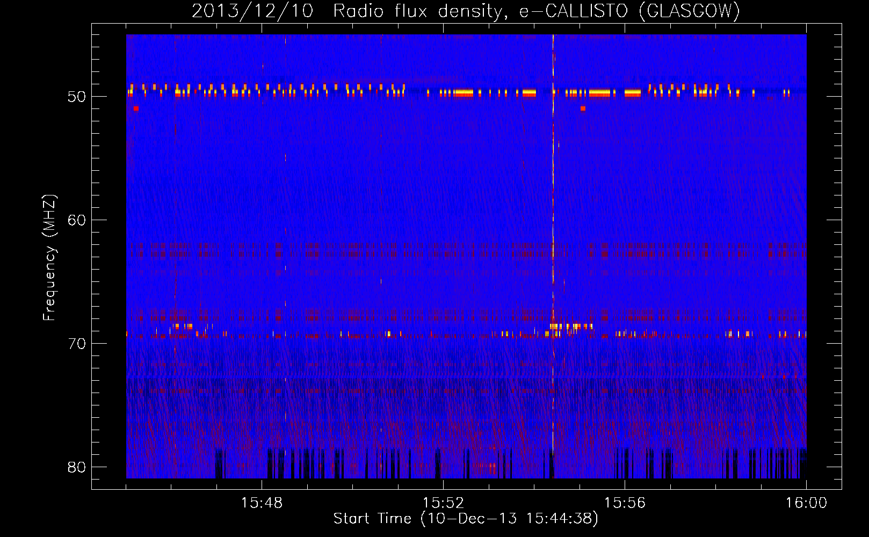
Task: Click the '16:00' time tick label
Action: click(806, 503)
